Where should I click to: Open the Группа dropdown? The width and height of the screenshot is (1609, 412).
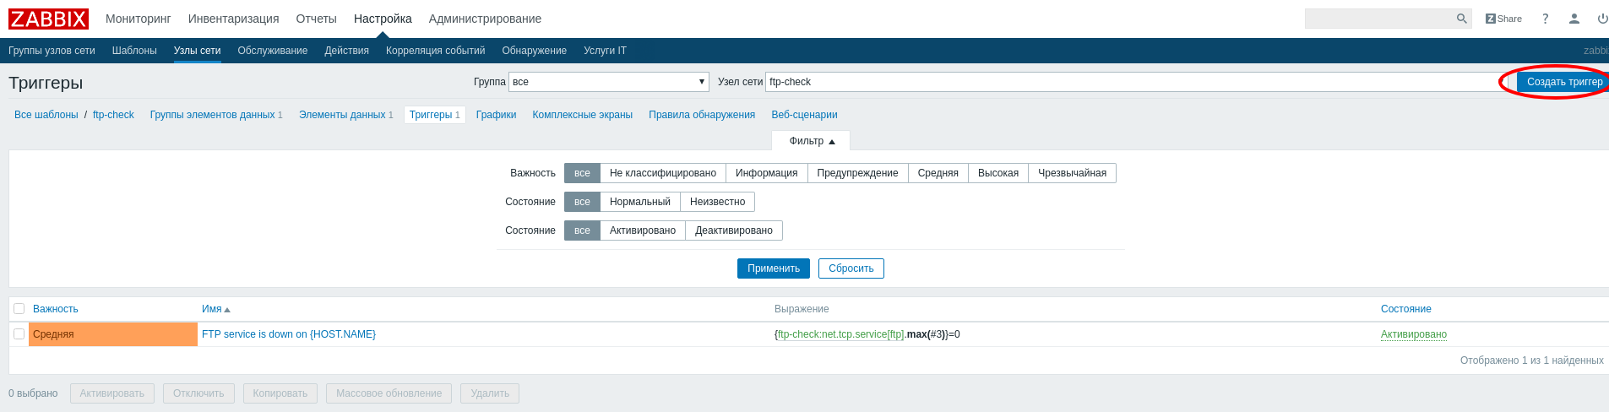(x=608, y=82)
